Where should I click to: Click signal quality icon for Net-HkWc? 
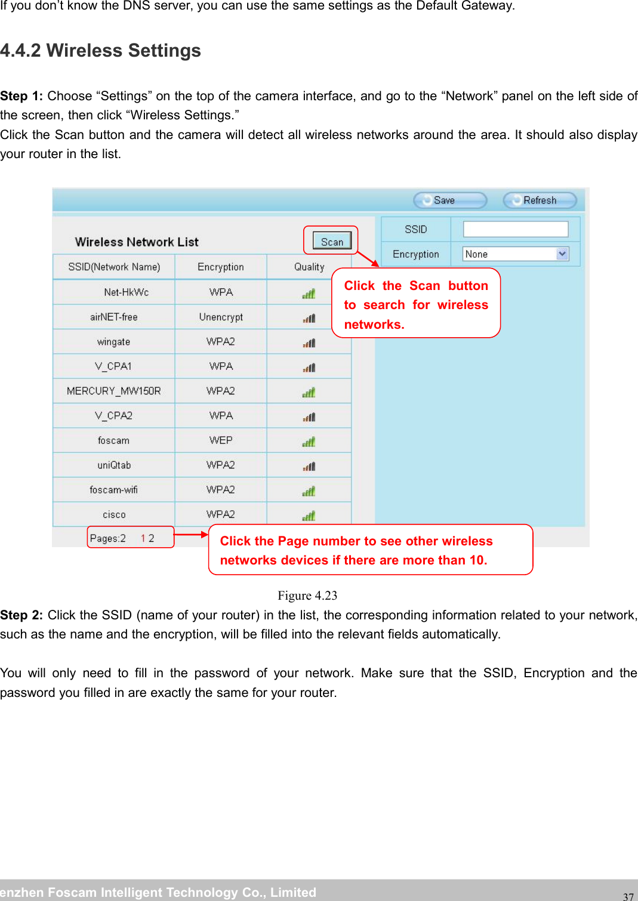309,294
